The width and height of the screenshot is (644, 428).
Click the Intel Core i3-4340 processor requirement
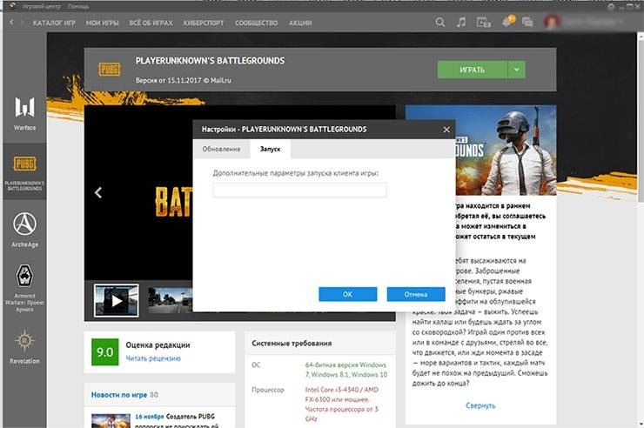point(342,405)
